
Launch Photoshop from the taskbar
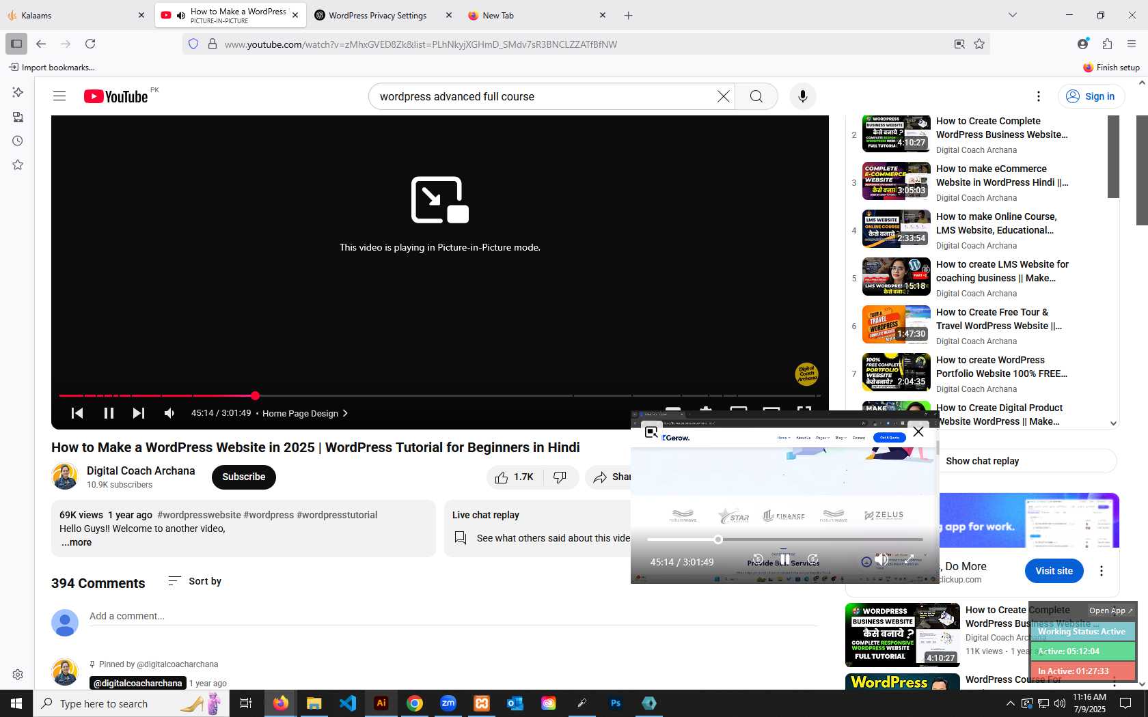(x=616, y=703)
